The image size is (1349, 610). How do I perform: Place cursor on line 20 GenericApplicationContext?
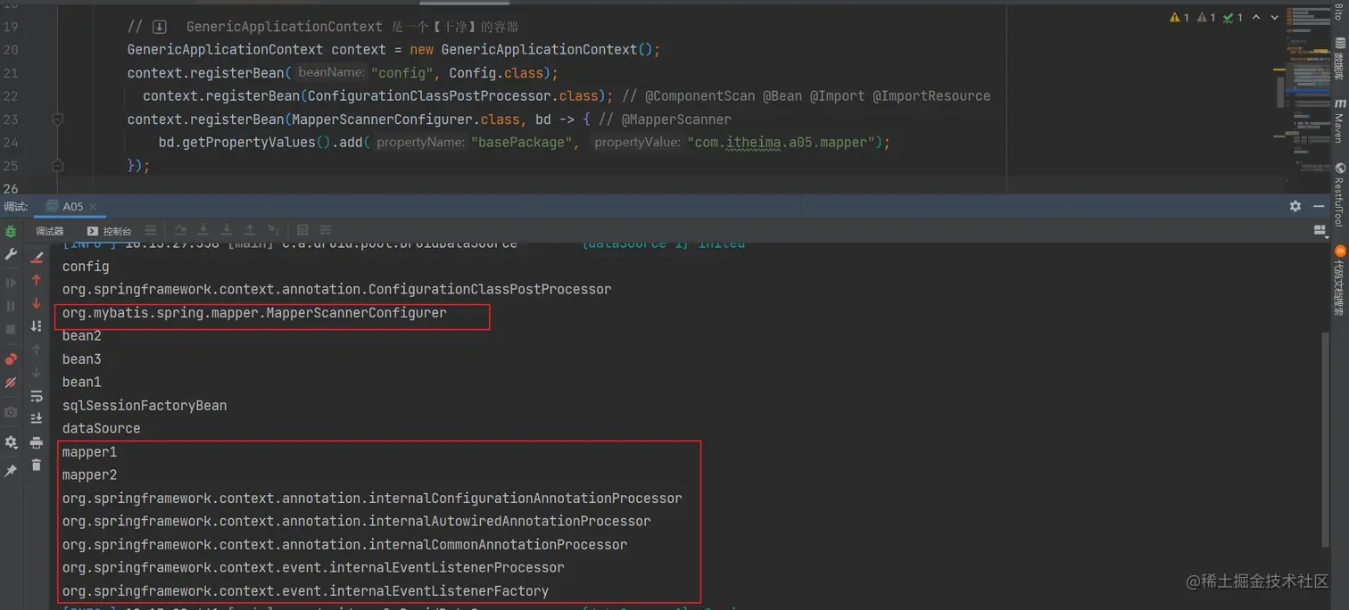225,50
